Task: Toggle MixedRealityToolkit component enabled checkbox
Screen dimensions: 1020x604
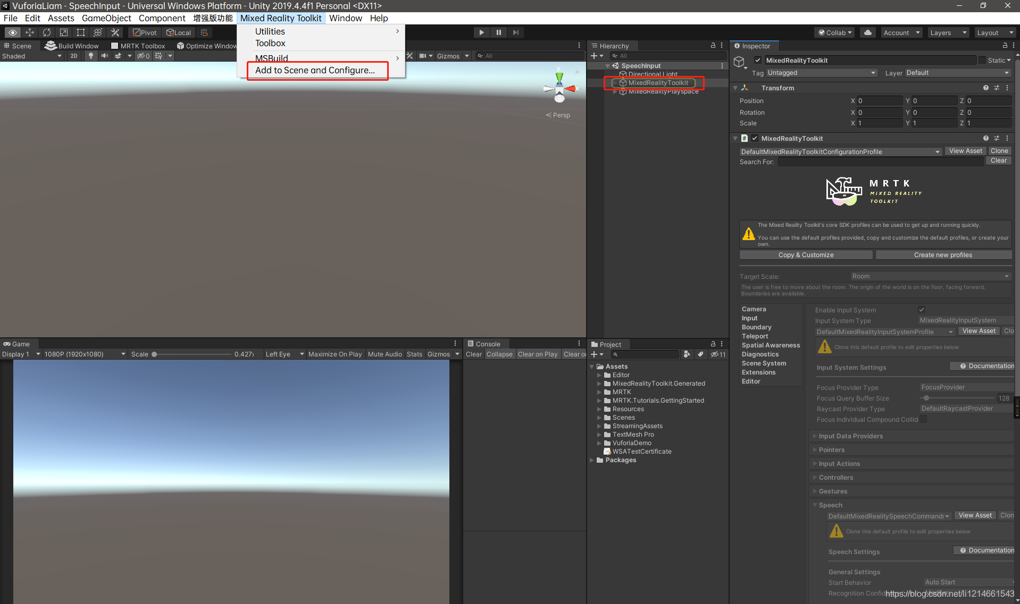Action: (755, 138)
